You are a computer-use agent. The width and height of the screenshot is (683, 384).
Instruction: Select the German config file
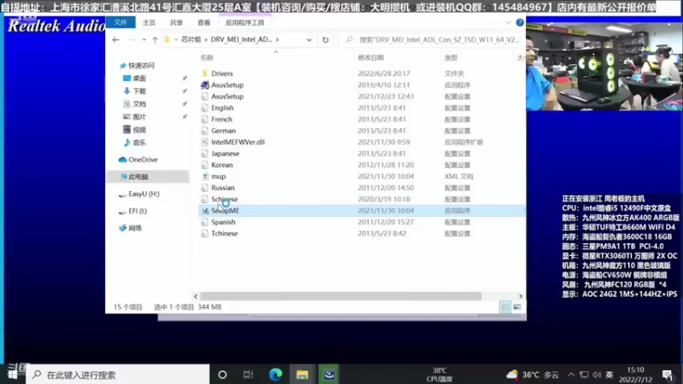pyautogui.click(x=223, y=131)
